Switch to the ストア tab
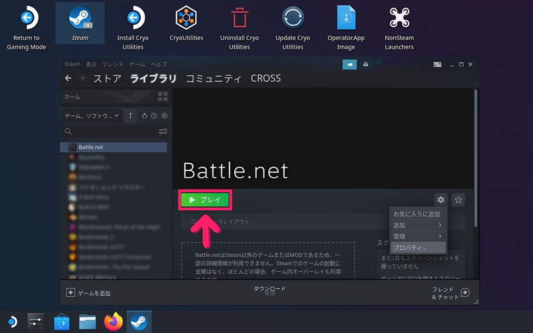Screen dimensions: 533x333 click(107, 78)
